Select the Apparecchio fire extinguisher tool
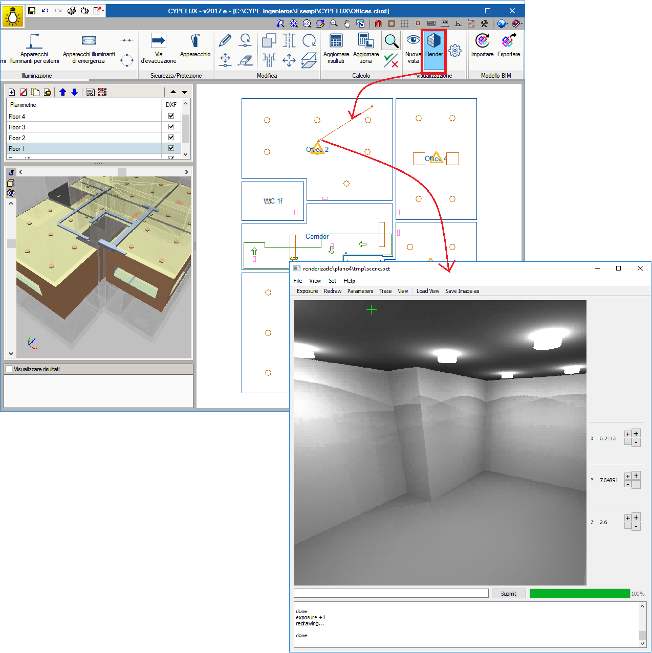Image resolution: width=652 pixels, height=653 pixels. (195, 45)
